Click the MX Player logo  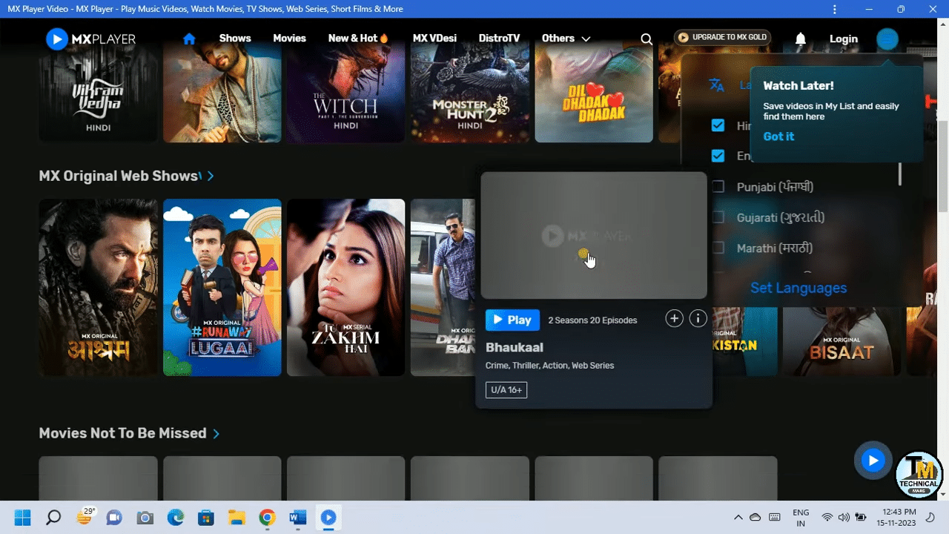point(90,39)
